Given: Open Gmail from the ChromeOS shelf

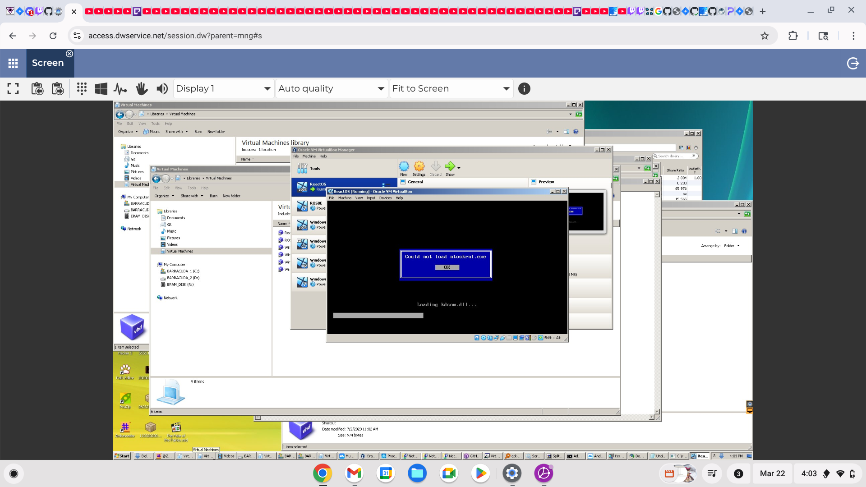Looking at the screenshot, I should coord(354,473).
